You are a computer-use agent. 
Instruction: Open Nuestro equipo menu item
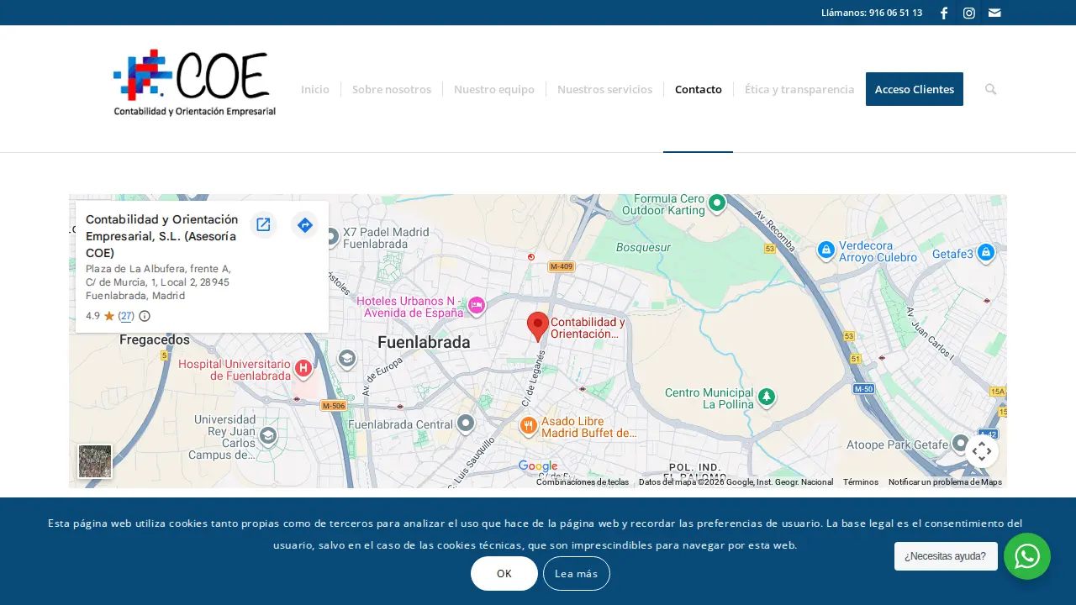[494, 89]
